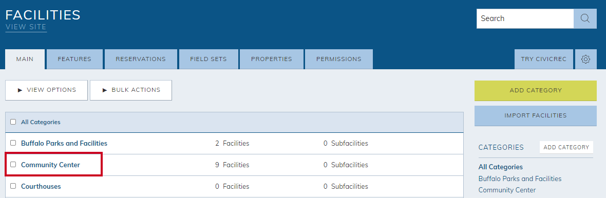Select the Properties tab
This screenshot has height=198, width=606.
(272, 60)
